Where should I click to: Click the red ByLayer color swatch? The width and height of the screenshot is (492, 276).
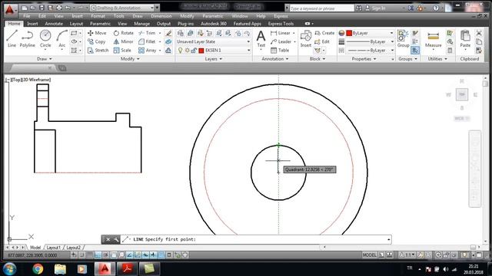(349, 33)
